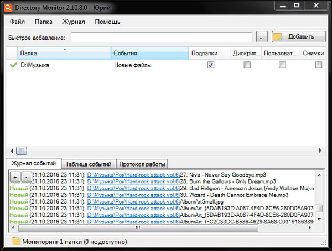Click the green checkmark status icon for D:\Музыка
The height and width of the screenshot is (251, 332).
13,65
